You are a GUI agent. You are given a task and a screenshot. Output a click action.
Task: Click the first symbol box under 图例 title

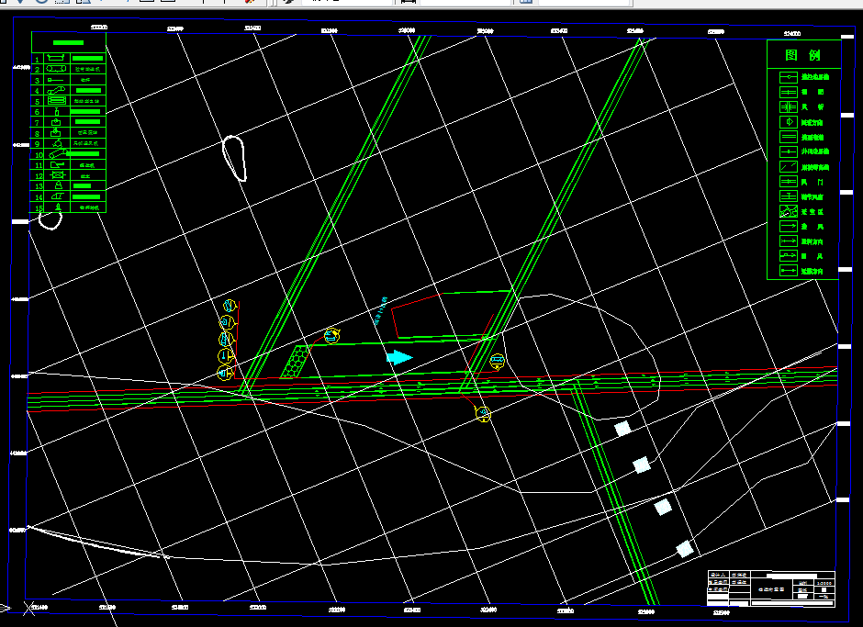pos(789,78)
